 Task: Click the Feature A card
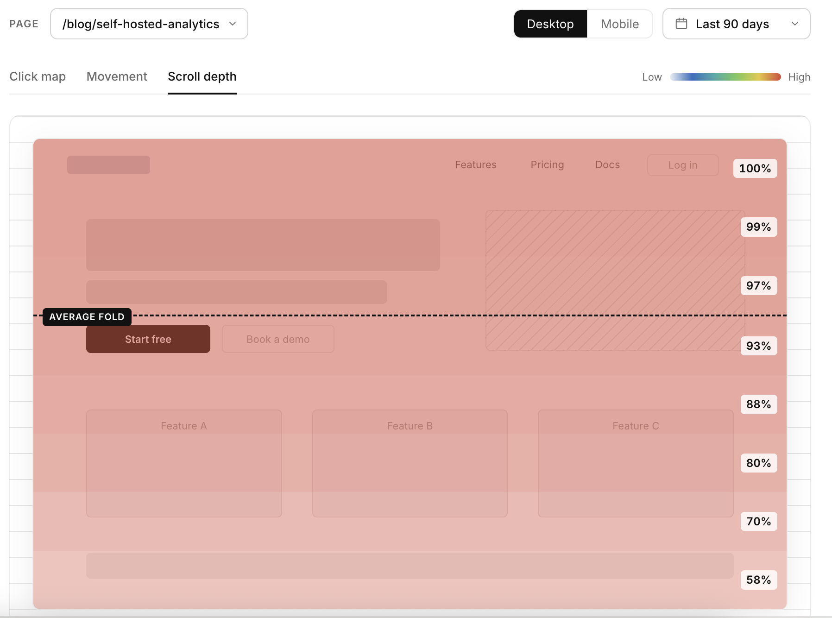[x=184, y=463]
